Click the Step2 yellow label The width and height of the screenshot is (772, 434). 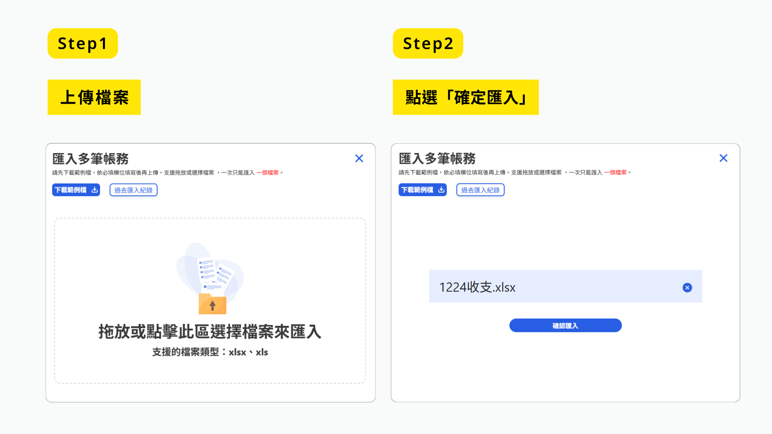coord(428,43)
